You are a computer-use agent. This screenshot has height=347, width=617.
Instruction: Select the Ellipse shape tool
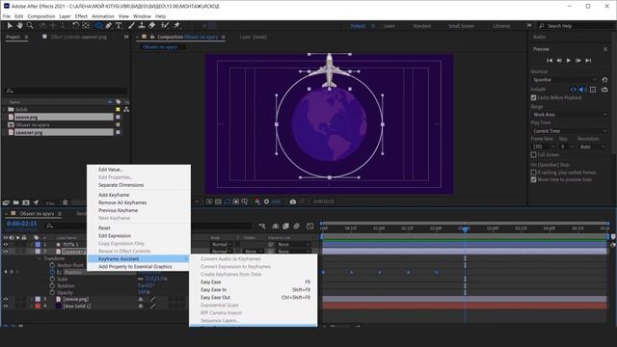click(x=98, y=26)
